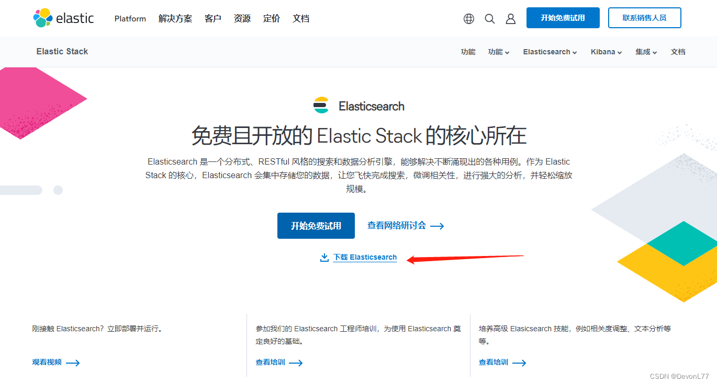Expand 功能 dropdown in subnav
The height and width of the screenshot is (384, 717).
(x=499, y=52)
